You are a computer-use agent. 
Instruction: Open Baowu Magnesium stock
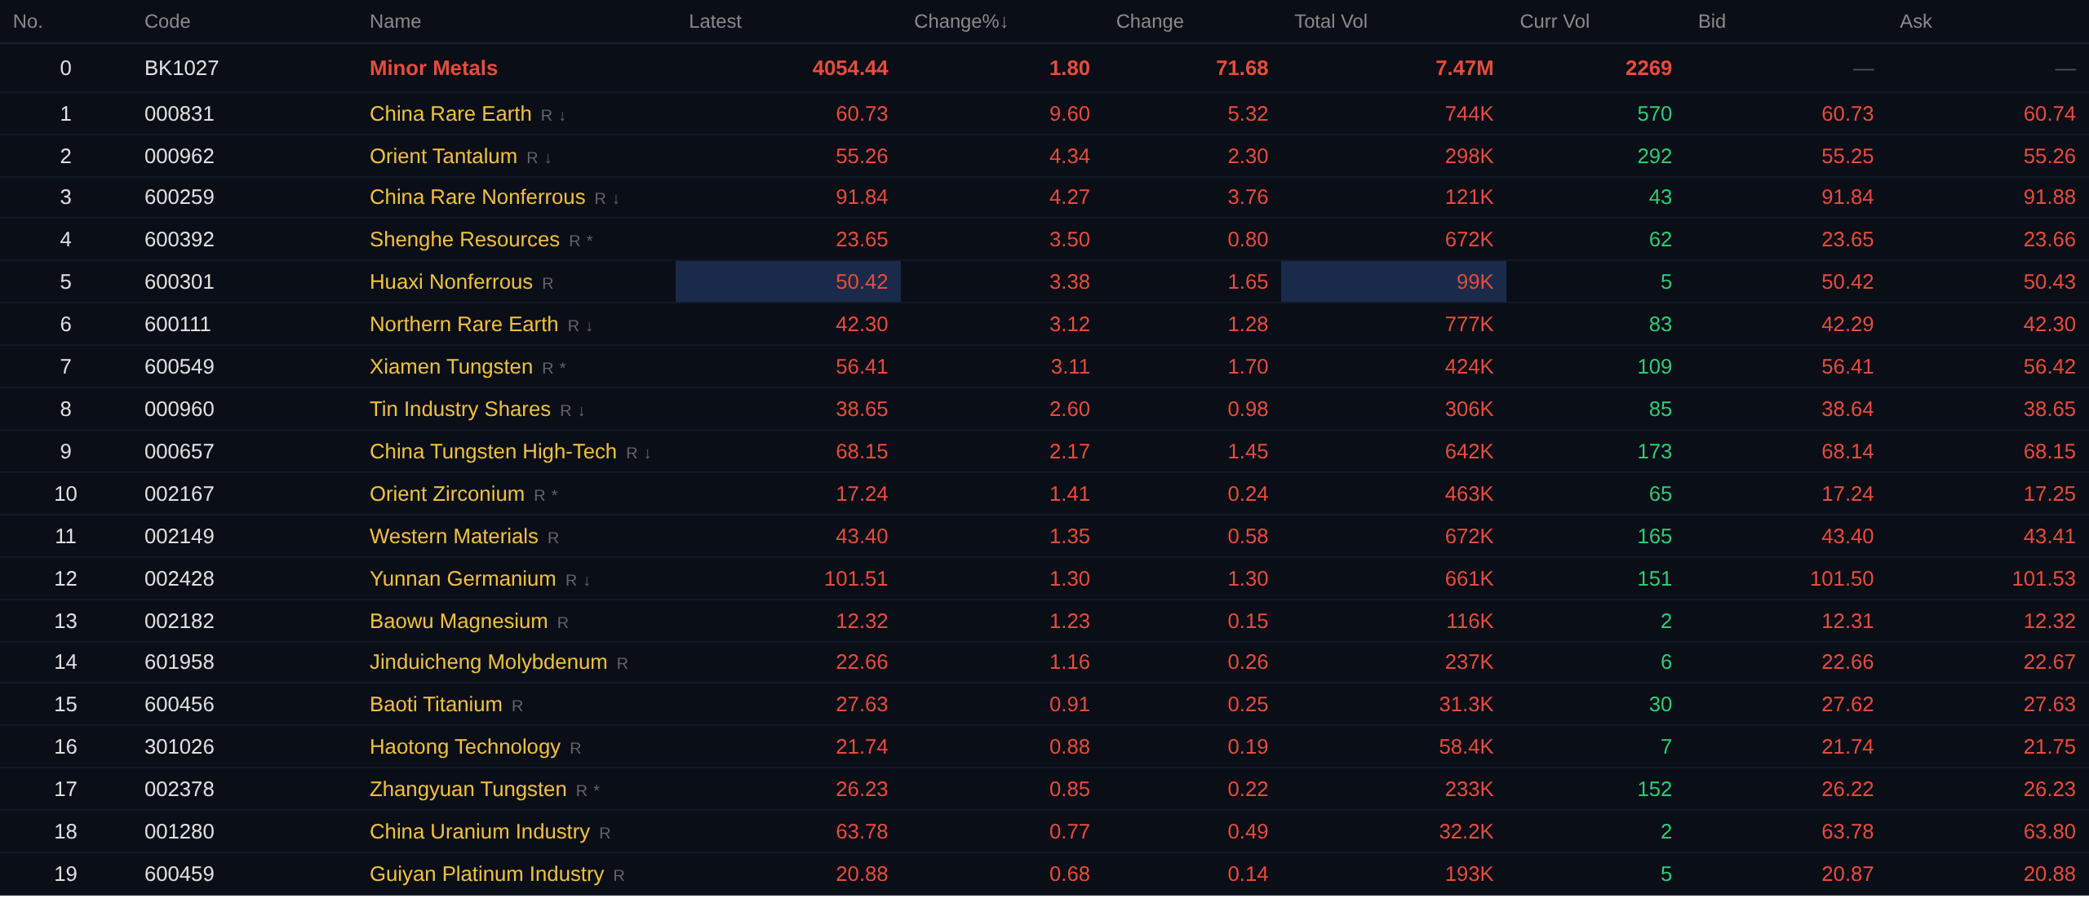459,622
